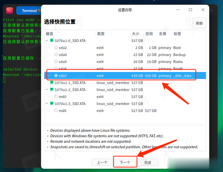Viewport: 223px width, 172px height.
Task: Collapse the 1070u1-2_SSD ATA disk tree
Action: [x=47, y=89]
